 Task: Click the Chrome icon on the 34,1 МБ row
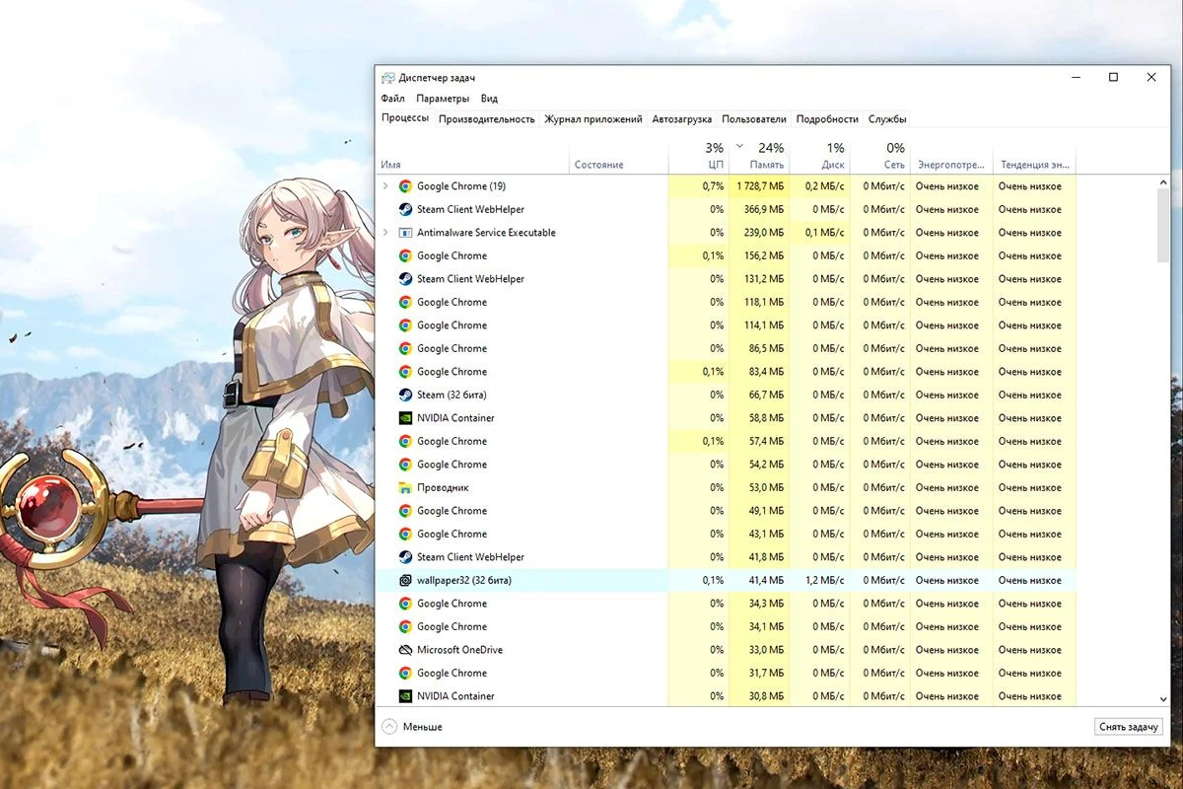405,626
